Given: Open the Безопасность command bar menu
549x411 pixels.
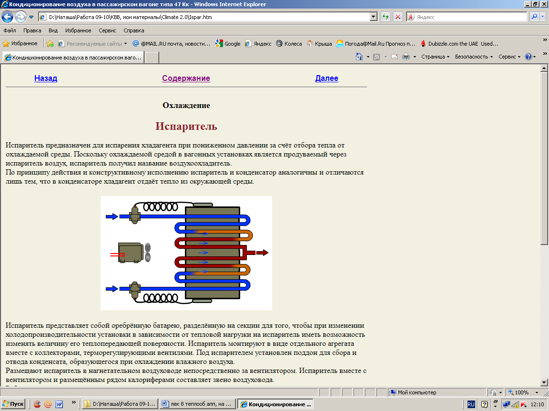Looking at the screenshot, I should tap(474, 57).
